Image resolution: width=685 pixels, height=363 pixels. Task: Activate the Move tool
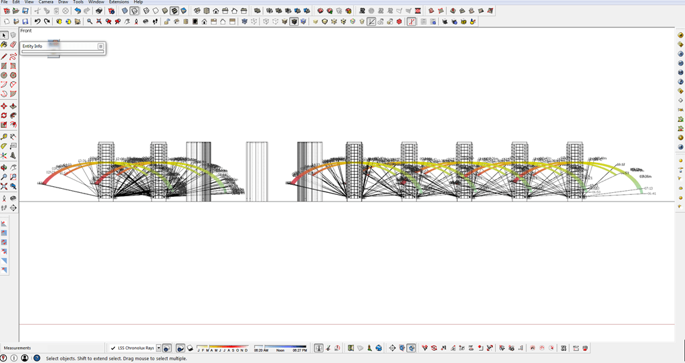point(4,106)
